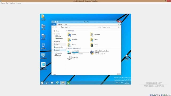Open the Customize Quick Access Toolbar dropdown
This screenshot has height=96, width=171.
(59, 22)
